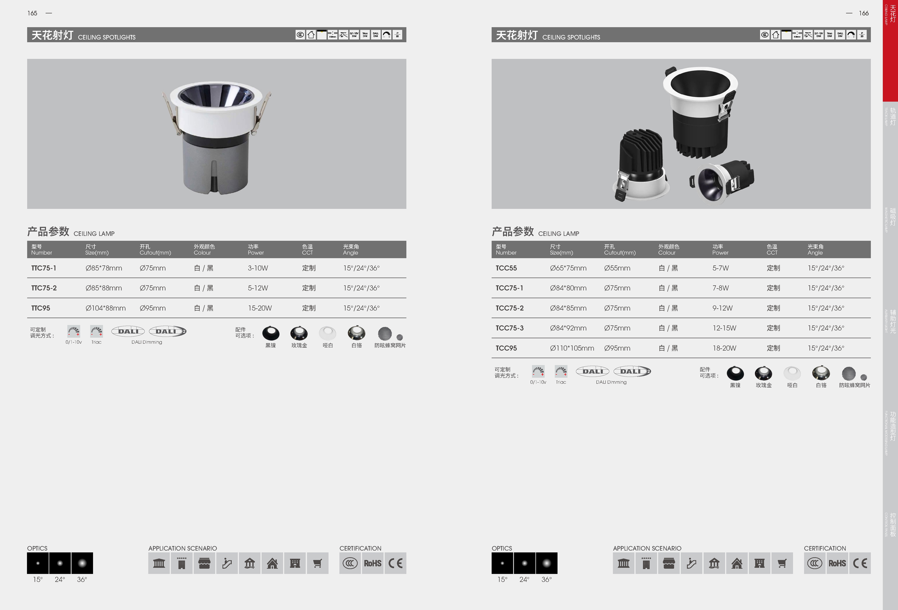898x610 pixels.
Task: Select the 玫瑰金 trim swatch on page 165
Action: coord(299,333)
